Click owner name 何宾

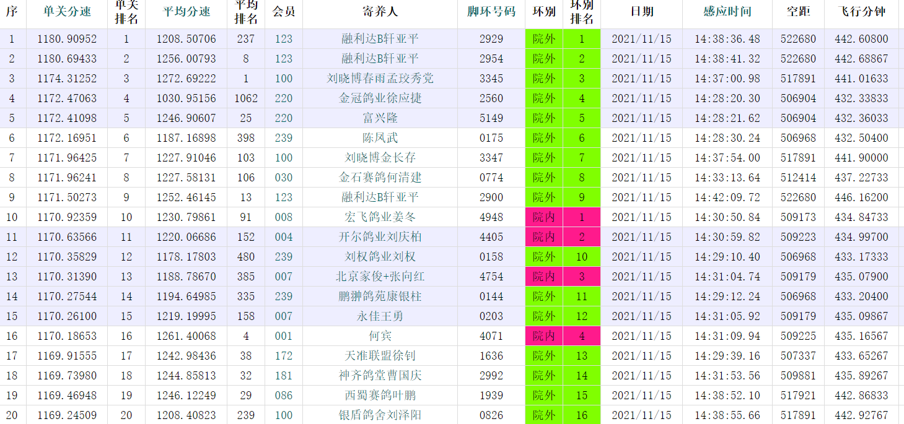point(380,336)
